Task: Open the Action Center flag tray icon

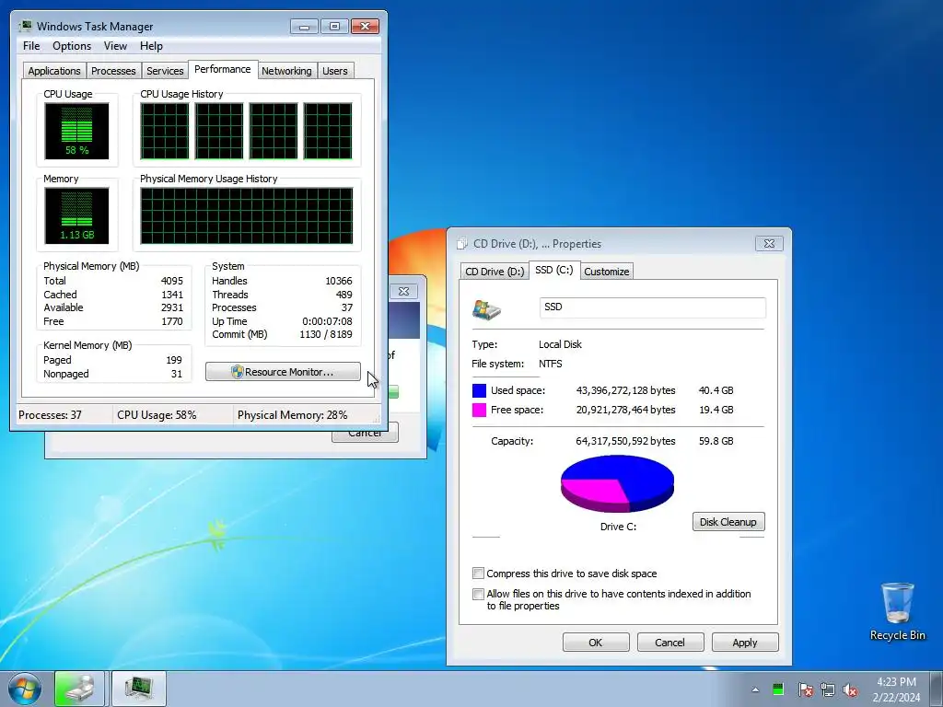Action: click(806, 690)
